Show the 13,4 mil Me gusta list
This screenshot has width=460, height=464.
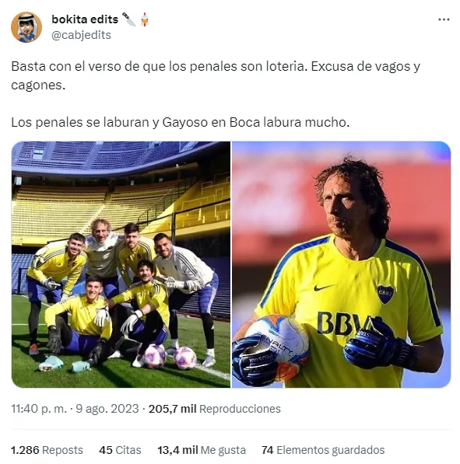click(x=202, y=450)
